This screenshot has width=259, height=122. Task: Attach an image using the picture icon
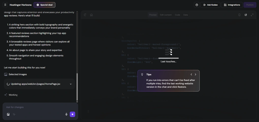(x=8, y=114)
